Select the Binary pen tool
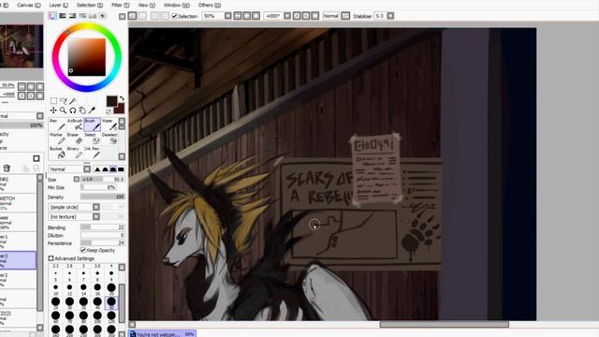Viewport: 599px width, 337px height. (x=75, y=153)
